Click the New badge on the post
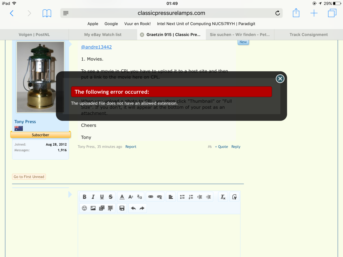Image resolution: width=343 pixels, height=257 pixels. pyautogui.click(x=243, y=42)
